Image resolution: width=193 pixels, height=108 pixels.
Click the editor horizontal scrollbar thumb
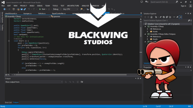(x=71, y=75)
